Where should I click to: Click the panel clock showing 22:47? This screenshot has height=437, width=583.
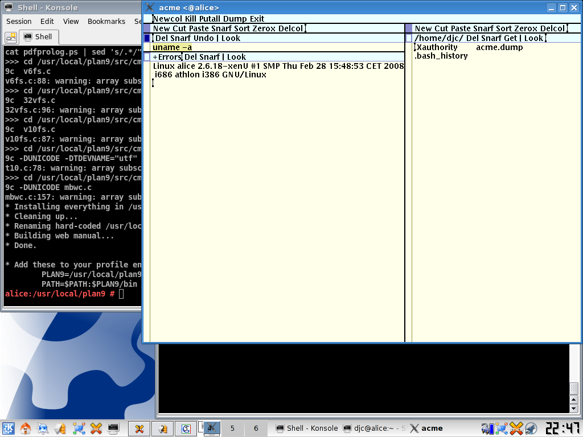point(562,428)
